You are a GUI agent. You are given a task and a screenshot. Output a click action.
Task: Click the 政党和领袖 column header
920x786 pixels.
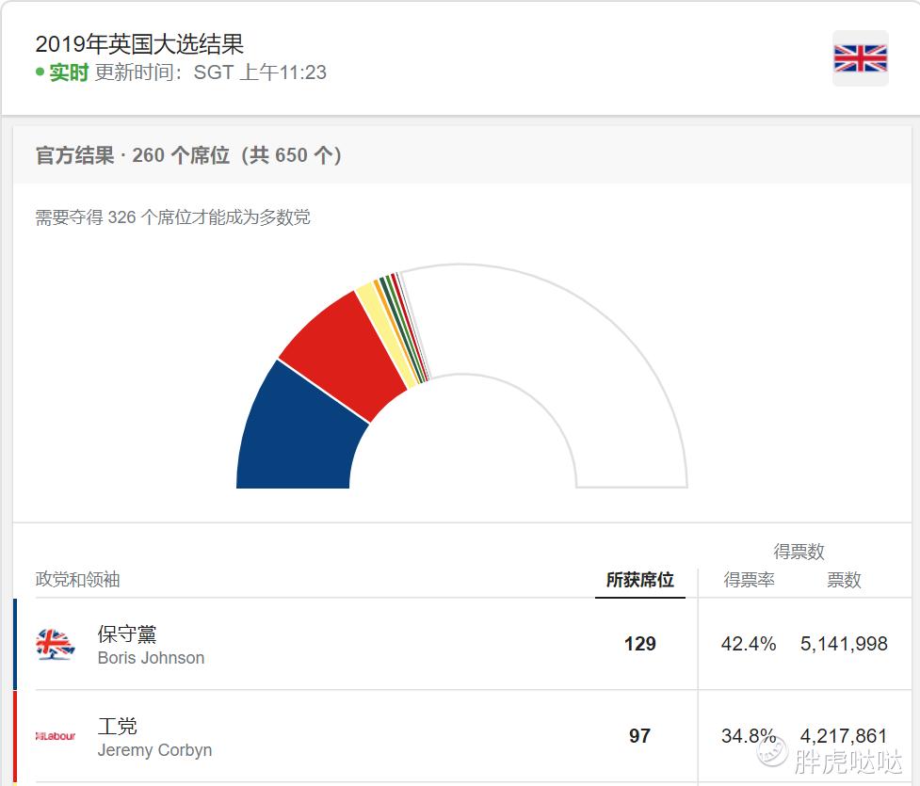point(77,580)
